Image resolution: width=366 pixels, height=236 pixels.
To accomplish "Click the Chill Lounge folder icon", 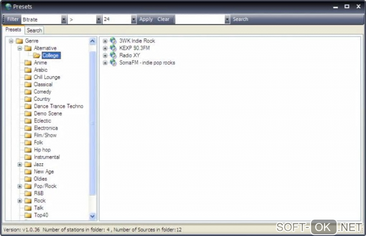I will (28, 77).
